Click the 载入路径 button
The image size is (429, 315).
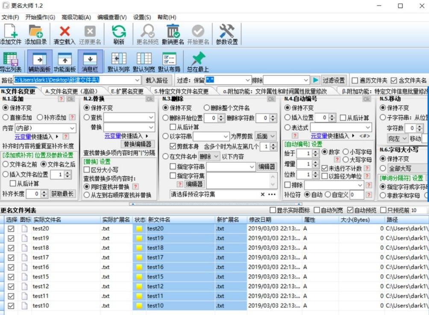pos(157,80)
